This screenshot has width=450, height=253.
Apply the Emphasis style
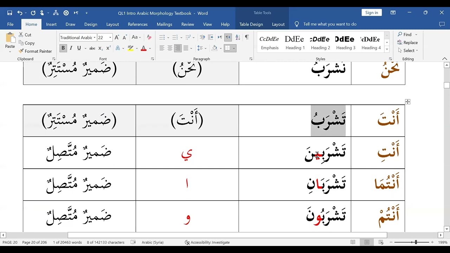269,42
